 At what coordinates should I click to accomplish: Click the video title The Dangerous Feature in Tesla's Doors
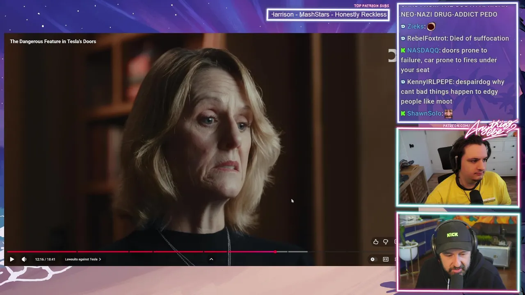[x=53, y=41]
